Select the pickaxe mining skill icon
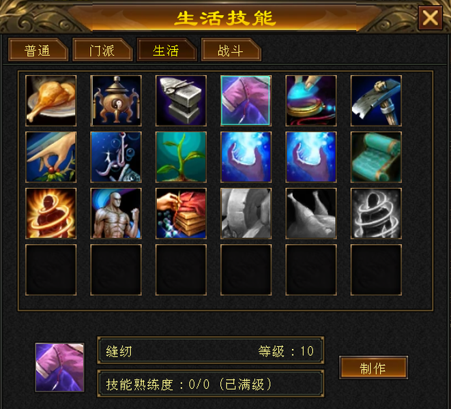The width and height of the screenshot is (451, 409). 376,101
